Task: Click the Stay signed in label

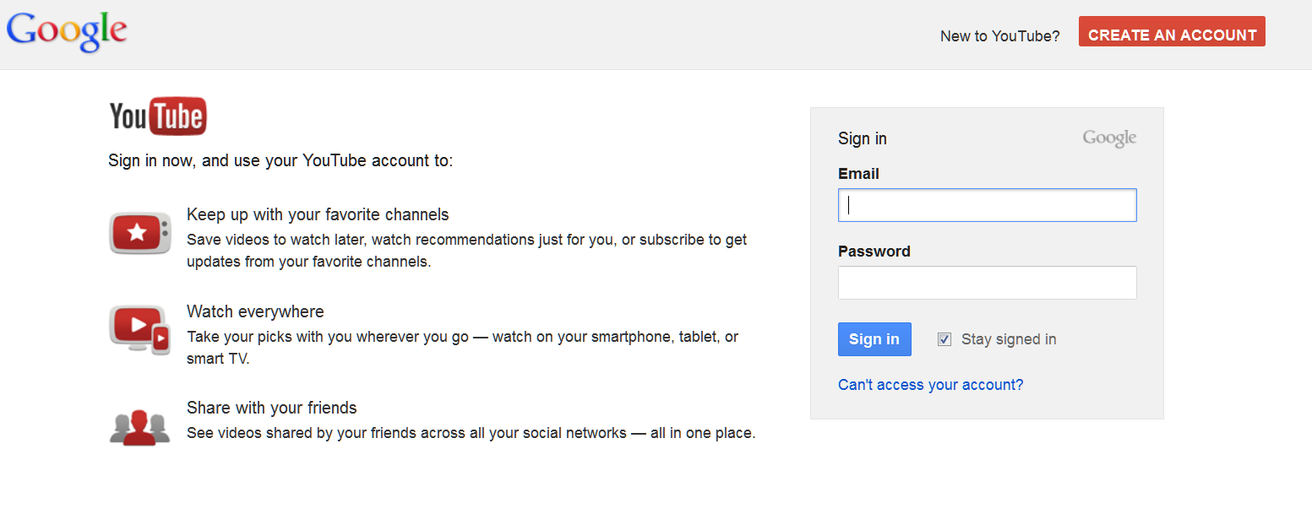Action: [x=1009, y=339]
